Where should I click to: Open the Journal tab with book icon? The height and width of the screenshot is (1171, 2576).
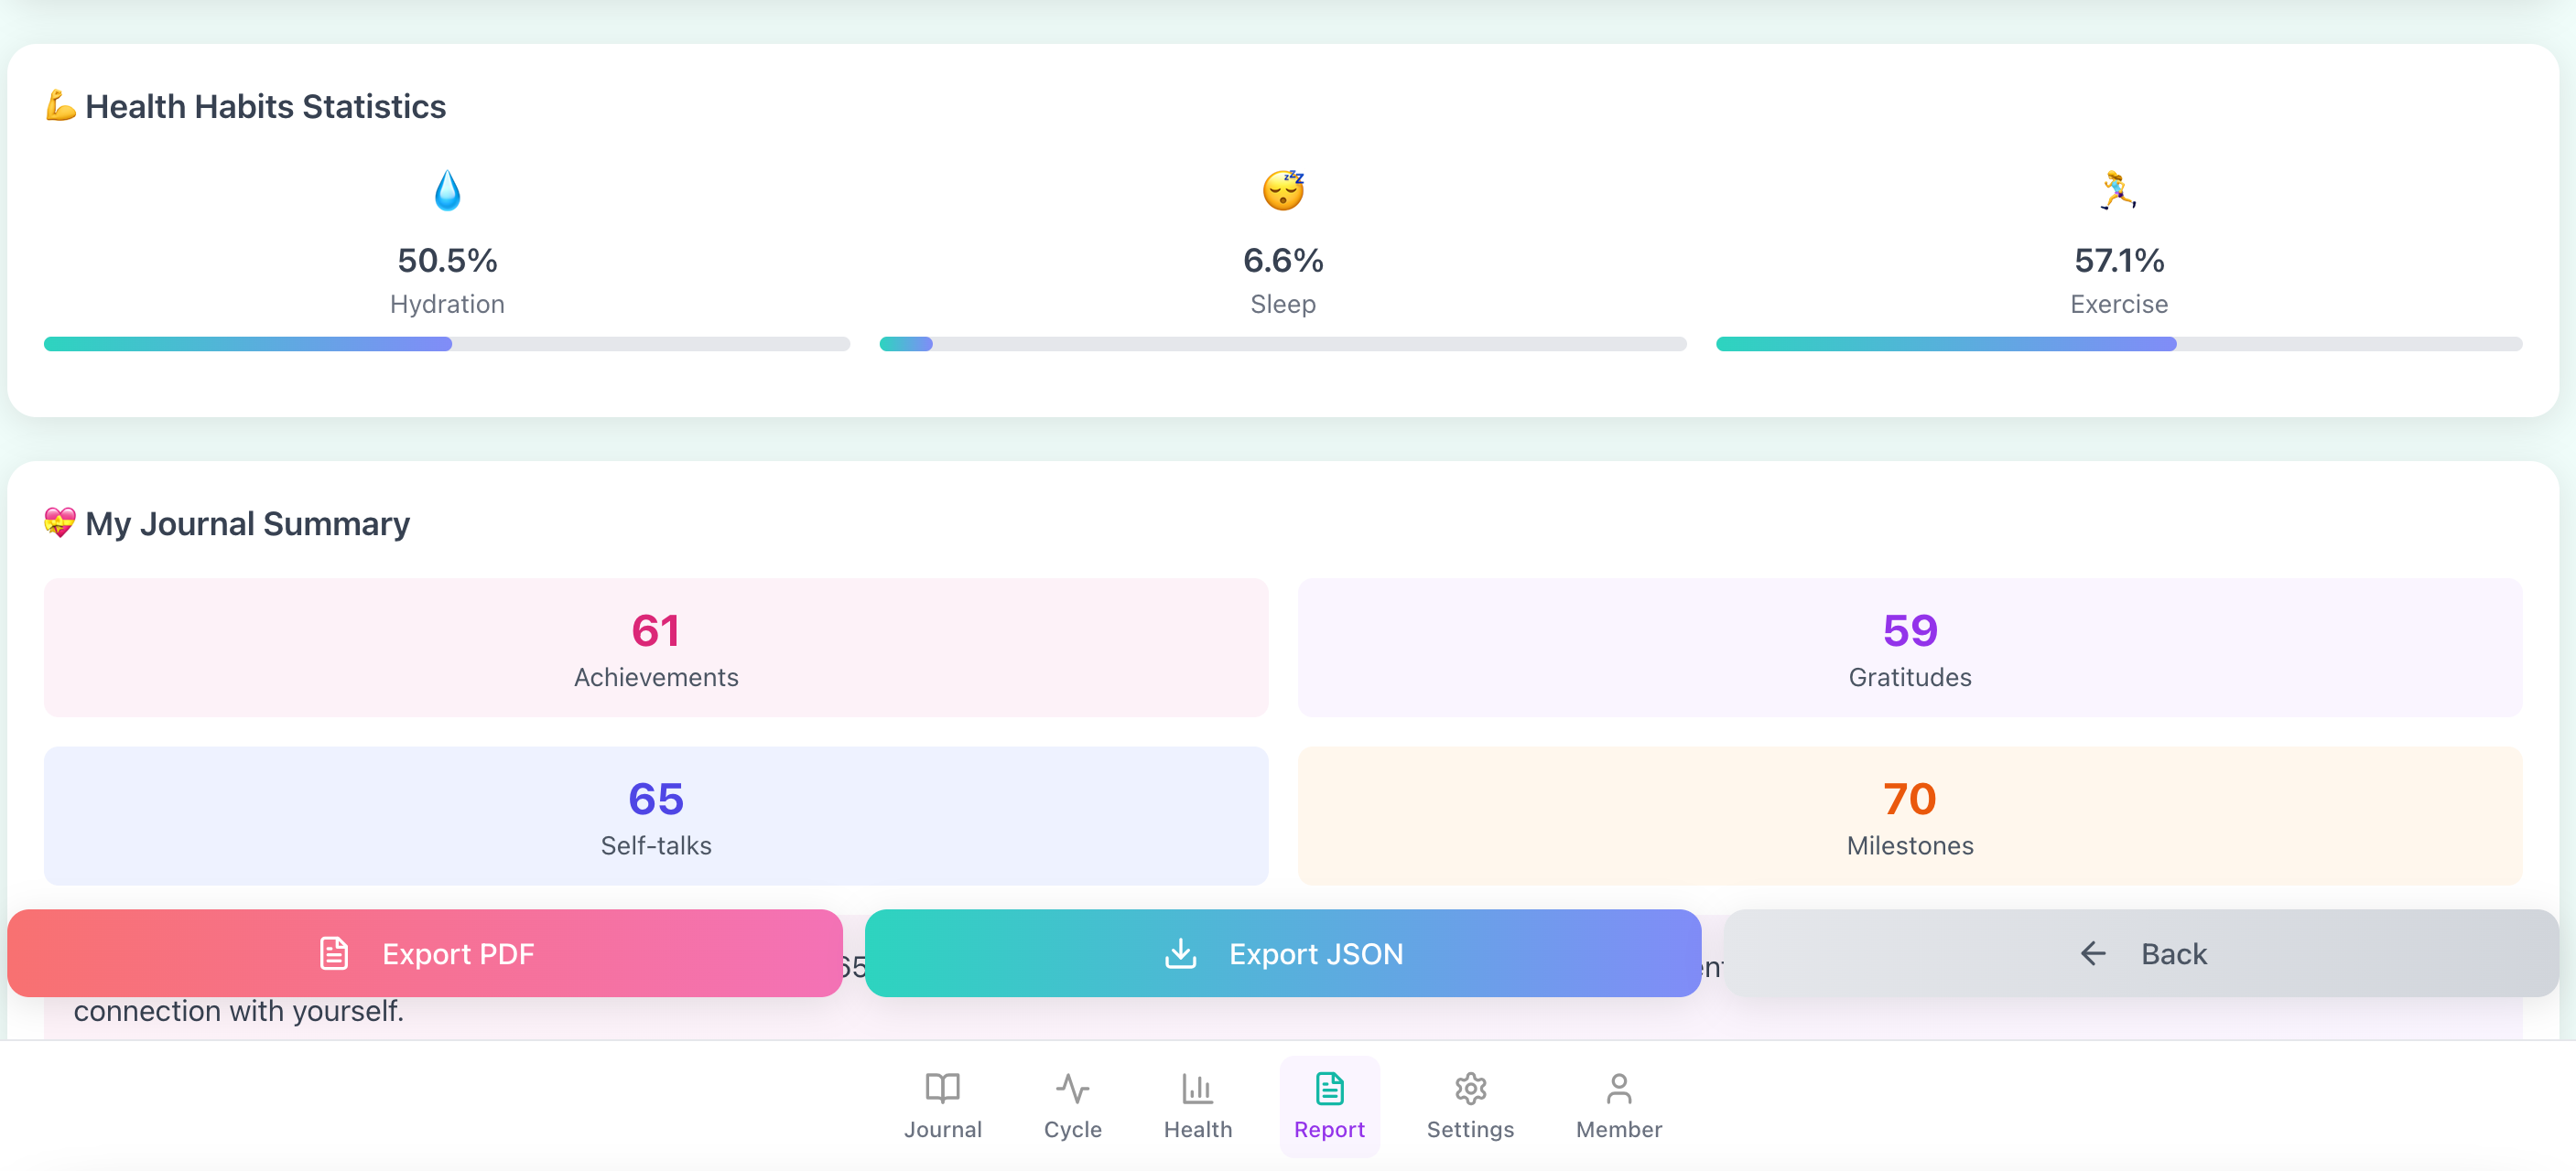coord(942,1105)
